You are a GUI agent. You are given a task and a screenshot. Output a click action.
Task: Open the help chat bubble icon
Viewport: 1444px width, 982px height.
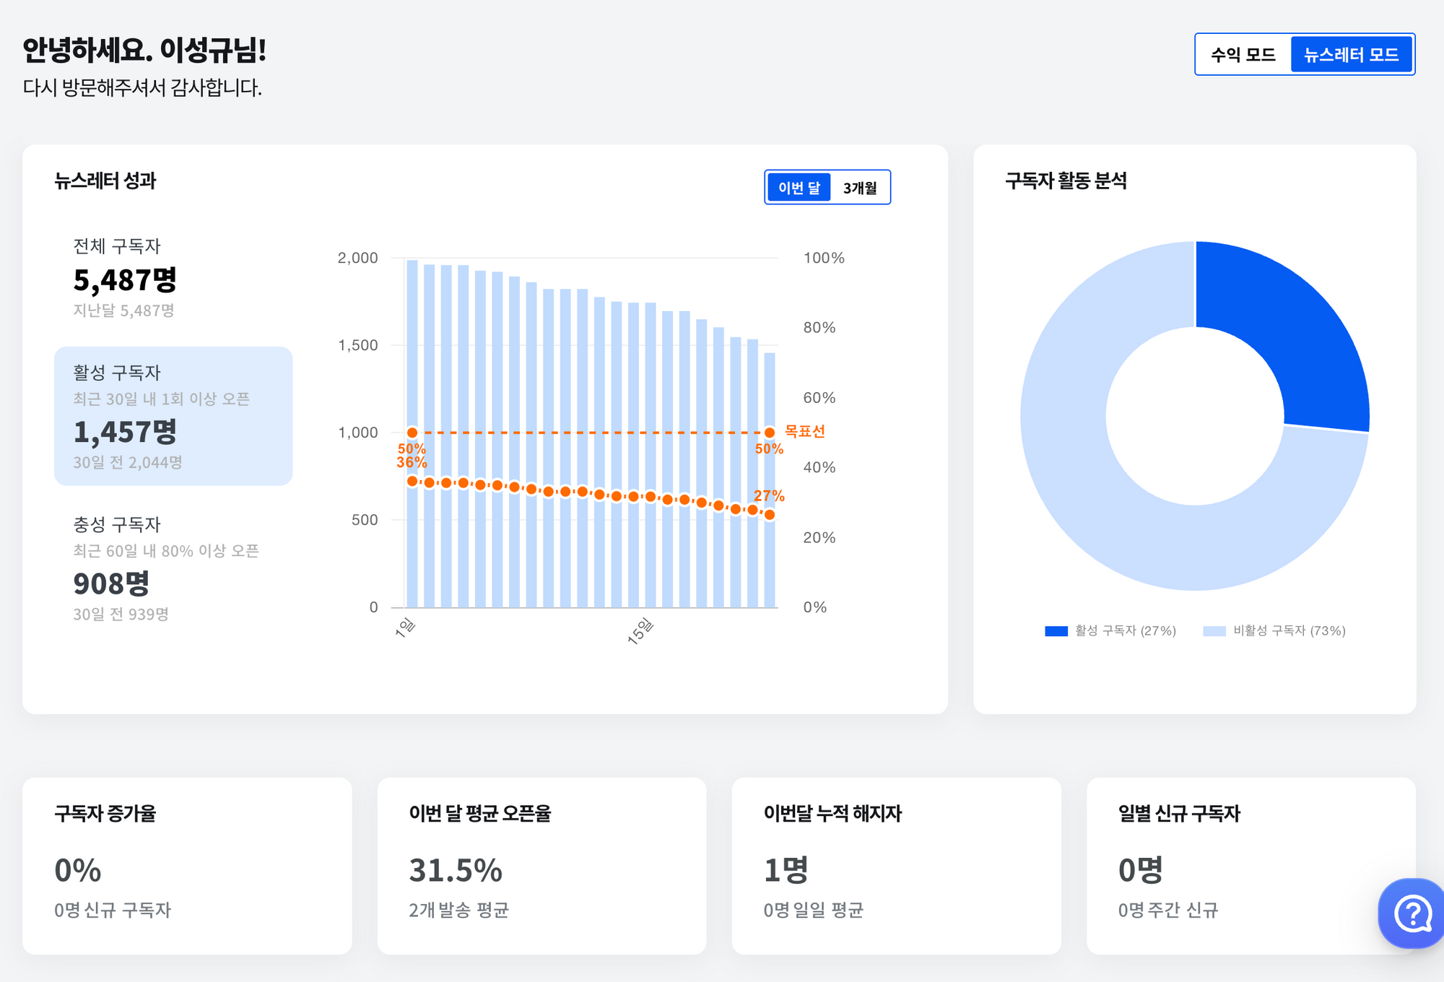pyautogui.click(x=1412, y=913)
